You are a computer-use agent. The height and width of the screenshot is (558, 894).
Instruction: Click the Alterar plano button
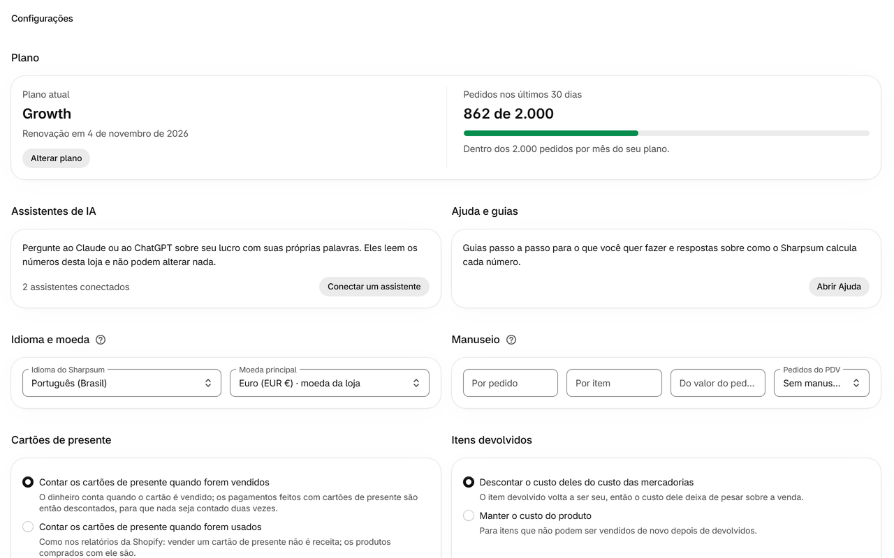(56, 158)
